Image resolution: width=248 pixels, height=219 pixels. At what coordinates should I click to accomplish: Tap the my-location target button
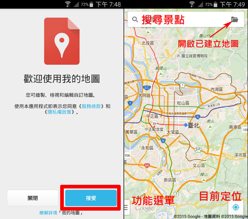tap(236, 207)
